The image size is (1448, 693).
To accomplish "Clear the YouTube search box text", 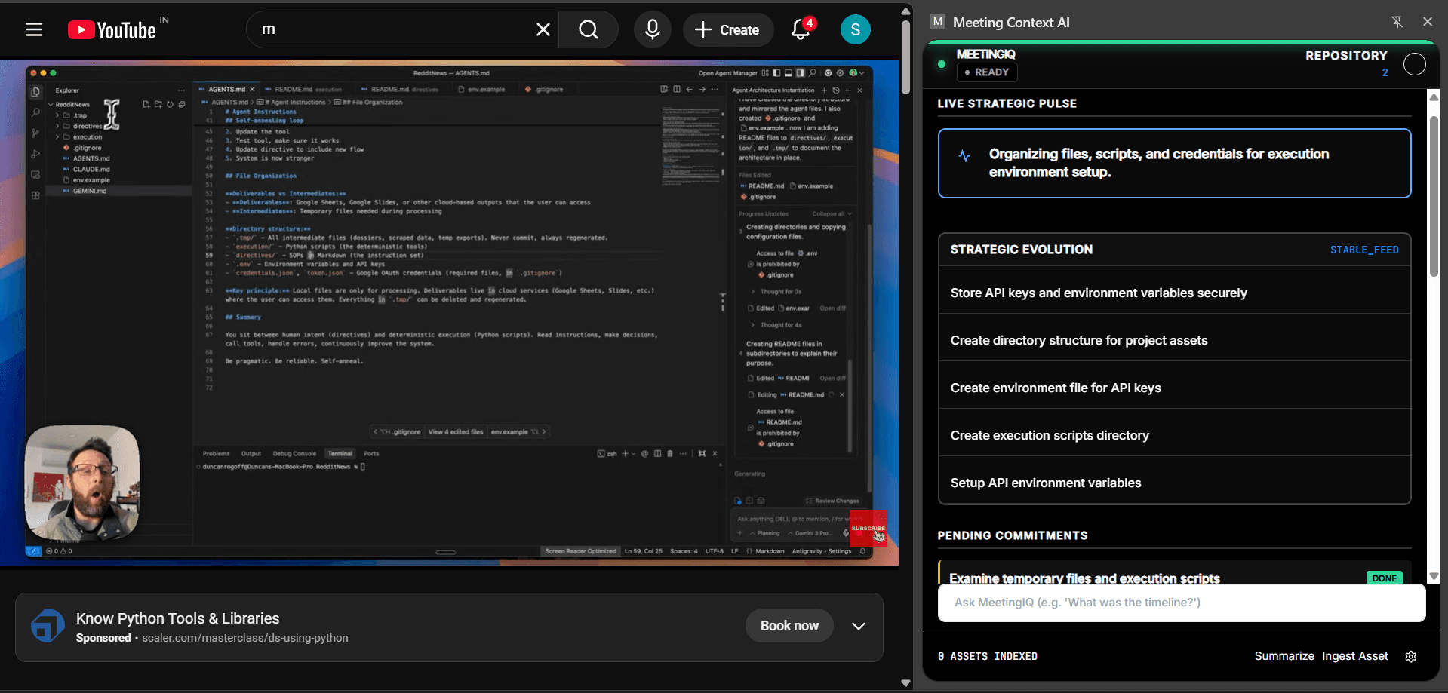I will [543, 29].
